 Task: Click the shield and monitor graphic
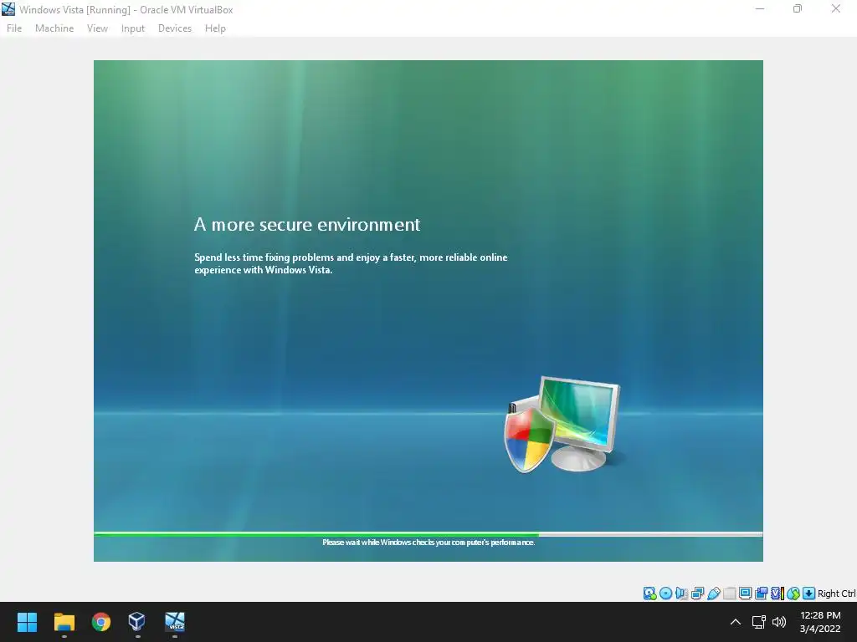tap(562, 425)
